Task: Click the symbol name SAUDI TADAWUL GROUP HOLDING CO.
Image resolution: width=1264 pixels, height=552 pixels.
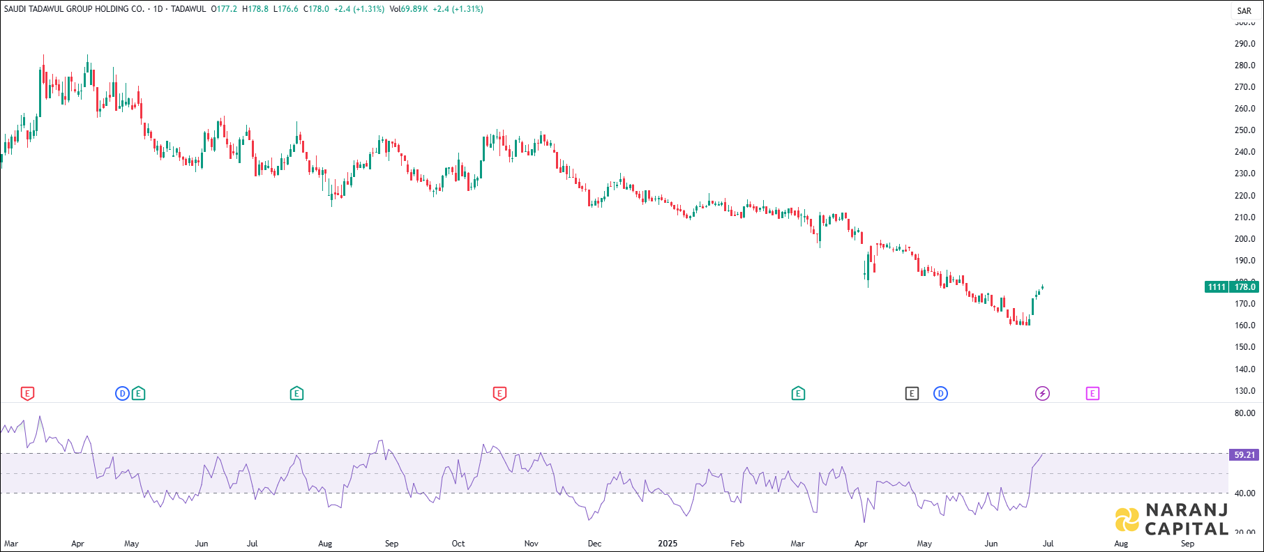Action: 75,9
